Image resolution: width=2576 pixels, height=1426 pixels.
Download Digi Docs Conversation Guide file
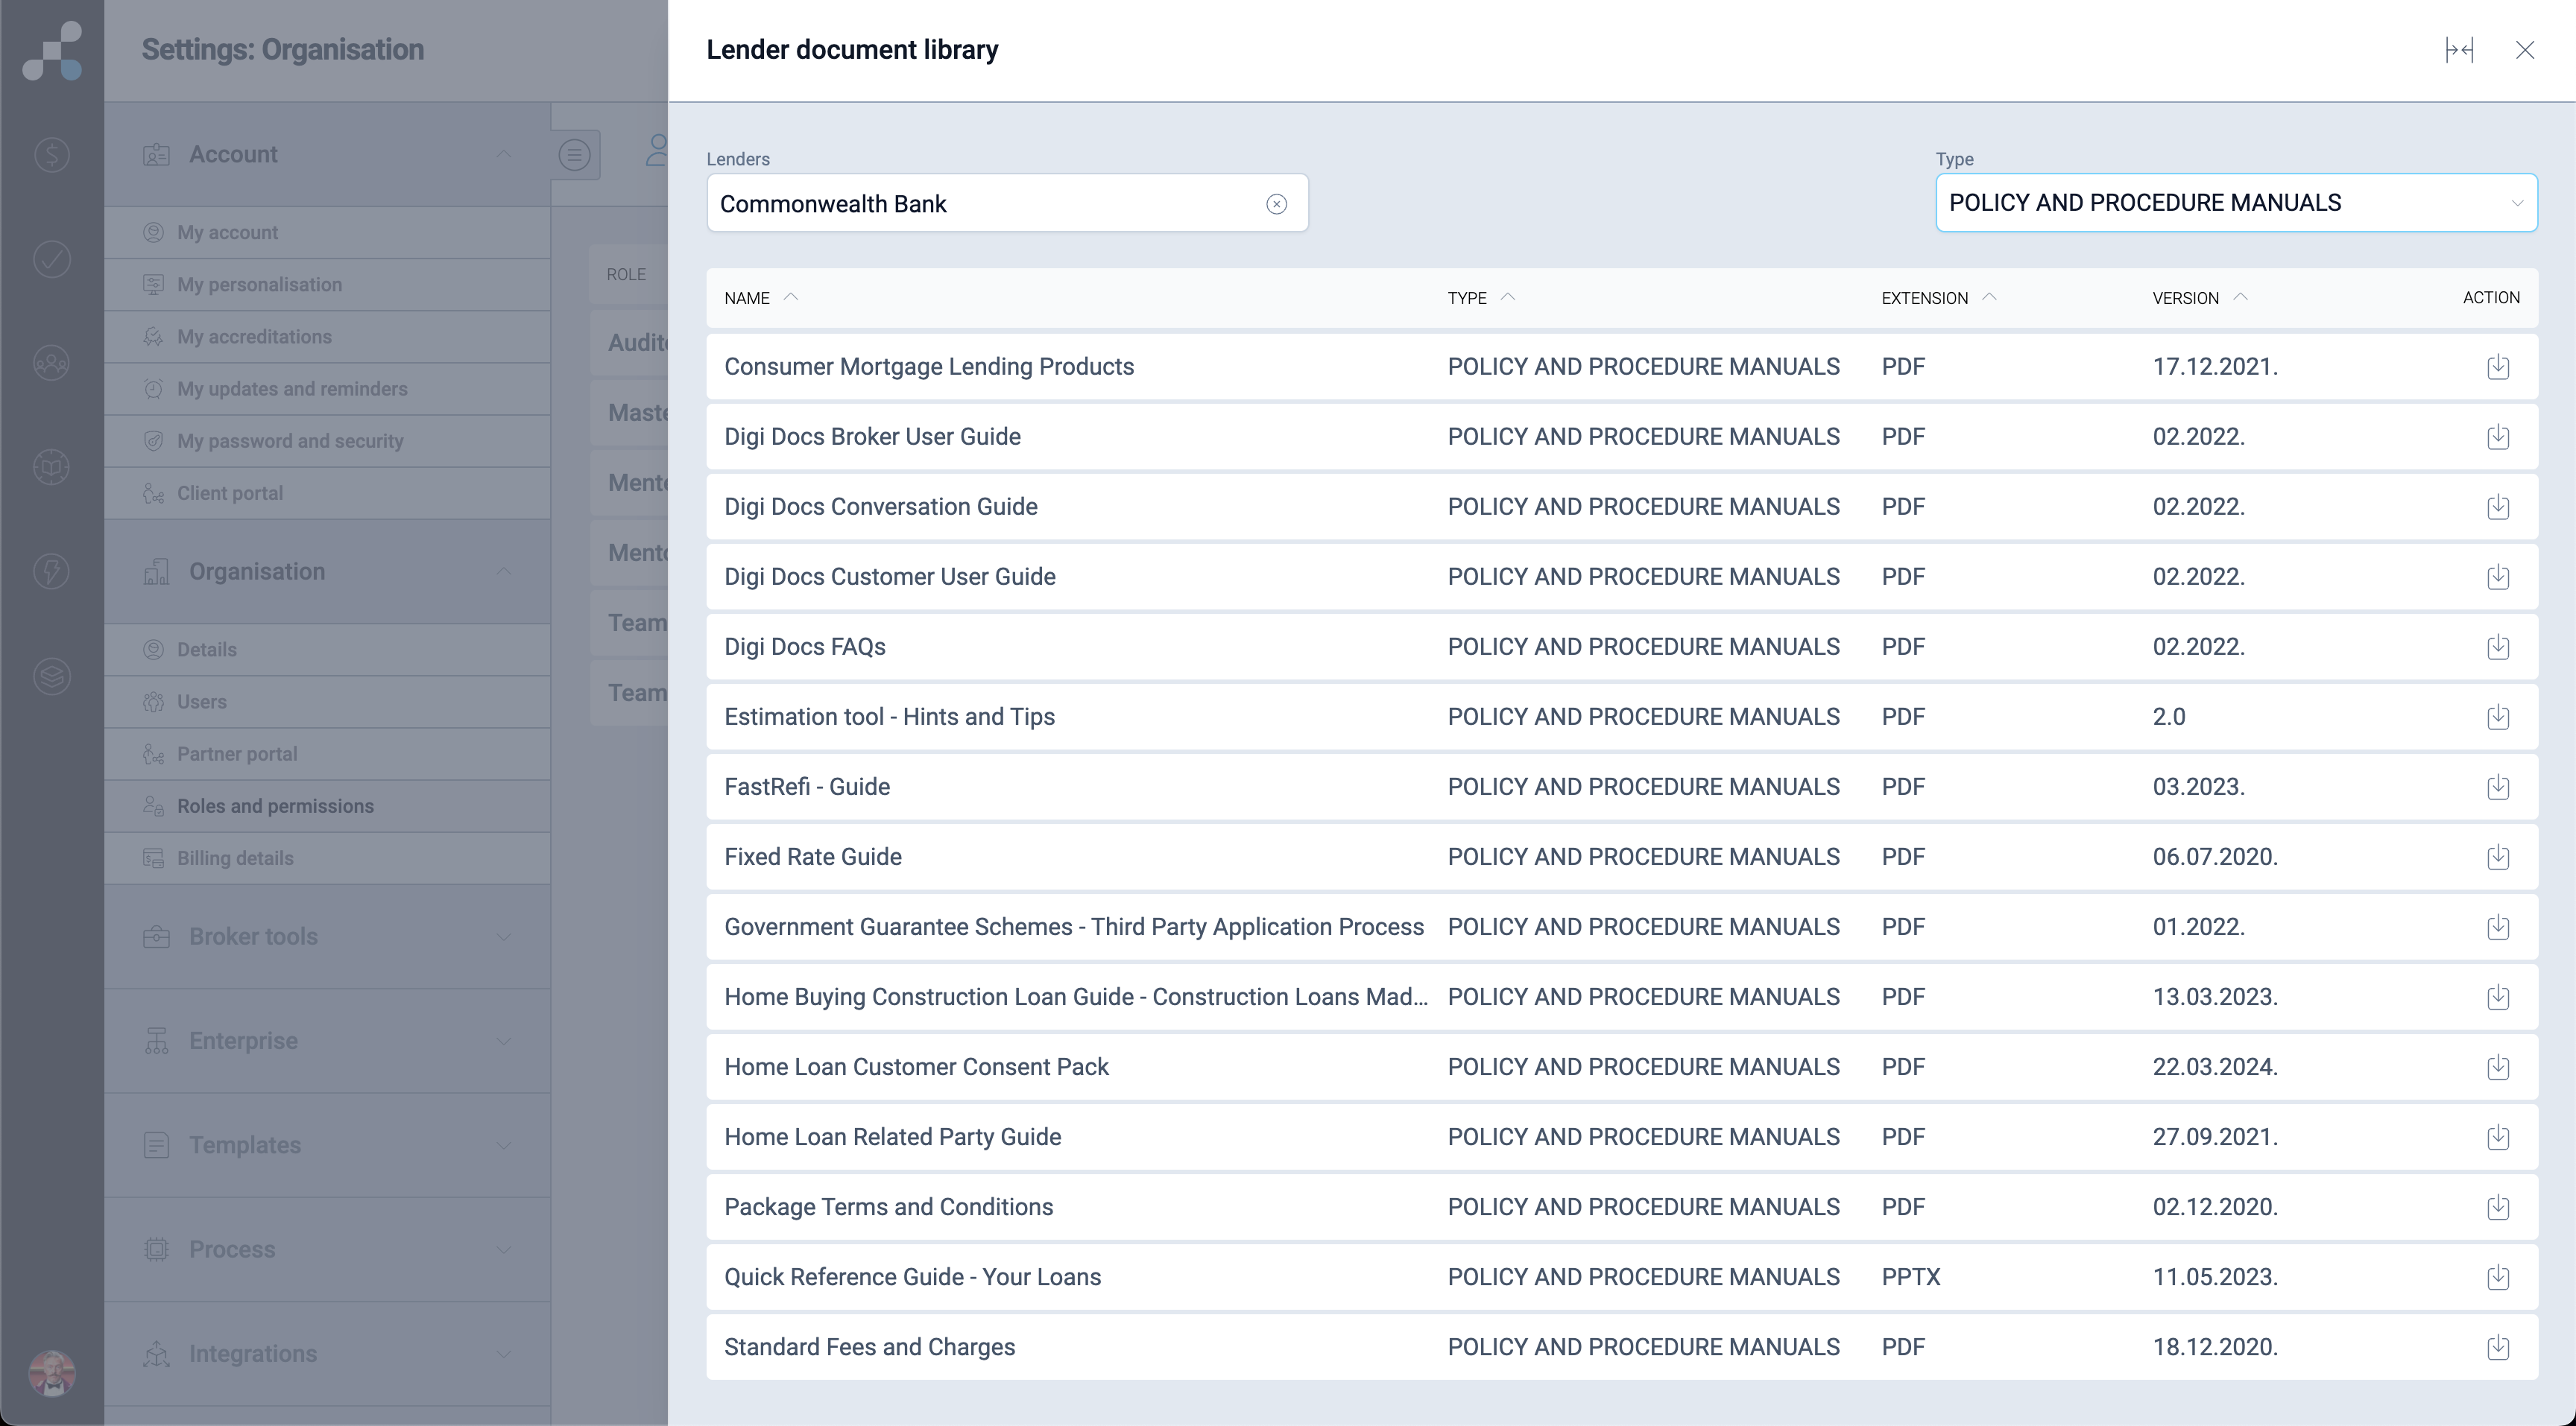[x=2497, y=507]
